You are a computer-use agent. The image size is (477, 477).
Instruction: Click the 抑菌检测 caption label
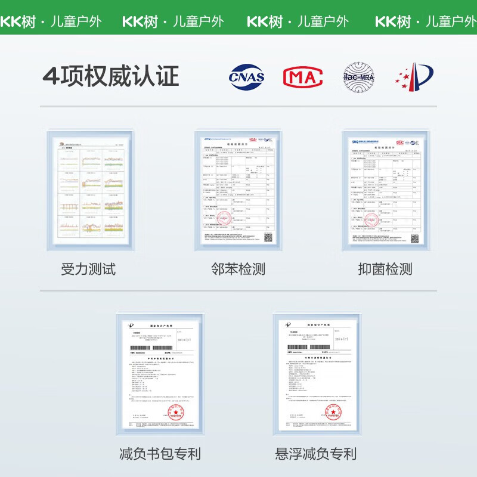385,270
